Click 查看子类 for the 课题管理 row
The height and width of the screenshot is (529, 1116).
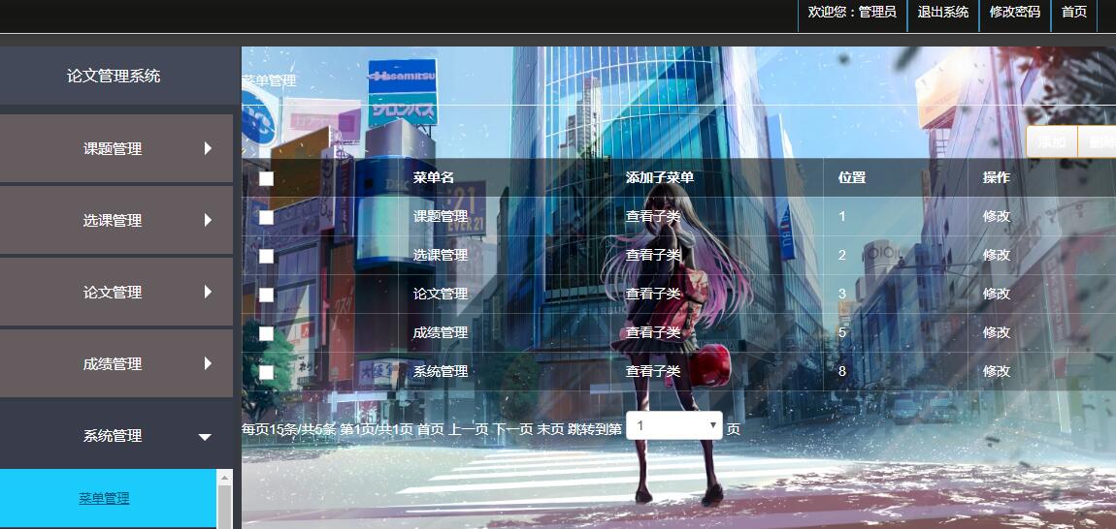[653, 216]
